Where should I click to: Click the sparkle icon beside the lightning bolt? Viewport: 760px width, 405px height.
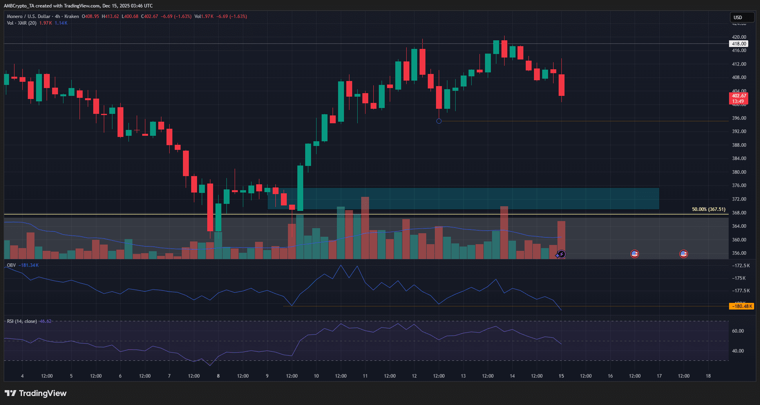[557, 256]
